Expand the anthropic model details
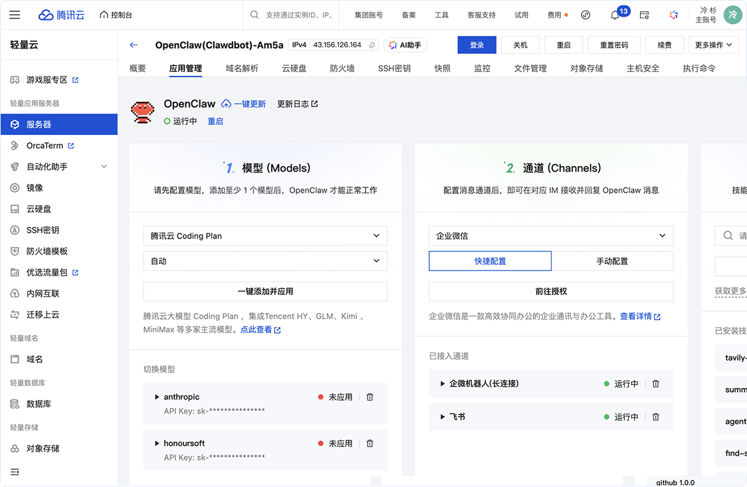This screenshot has height=487, width=747. (158, 397)
